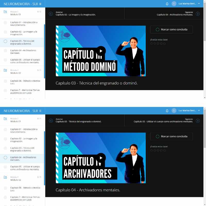Play the Capítulo III Método Dominó video
206x206 pixels.
click(x=101, y=51)
